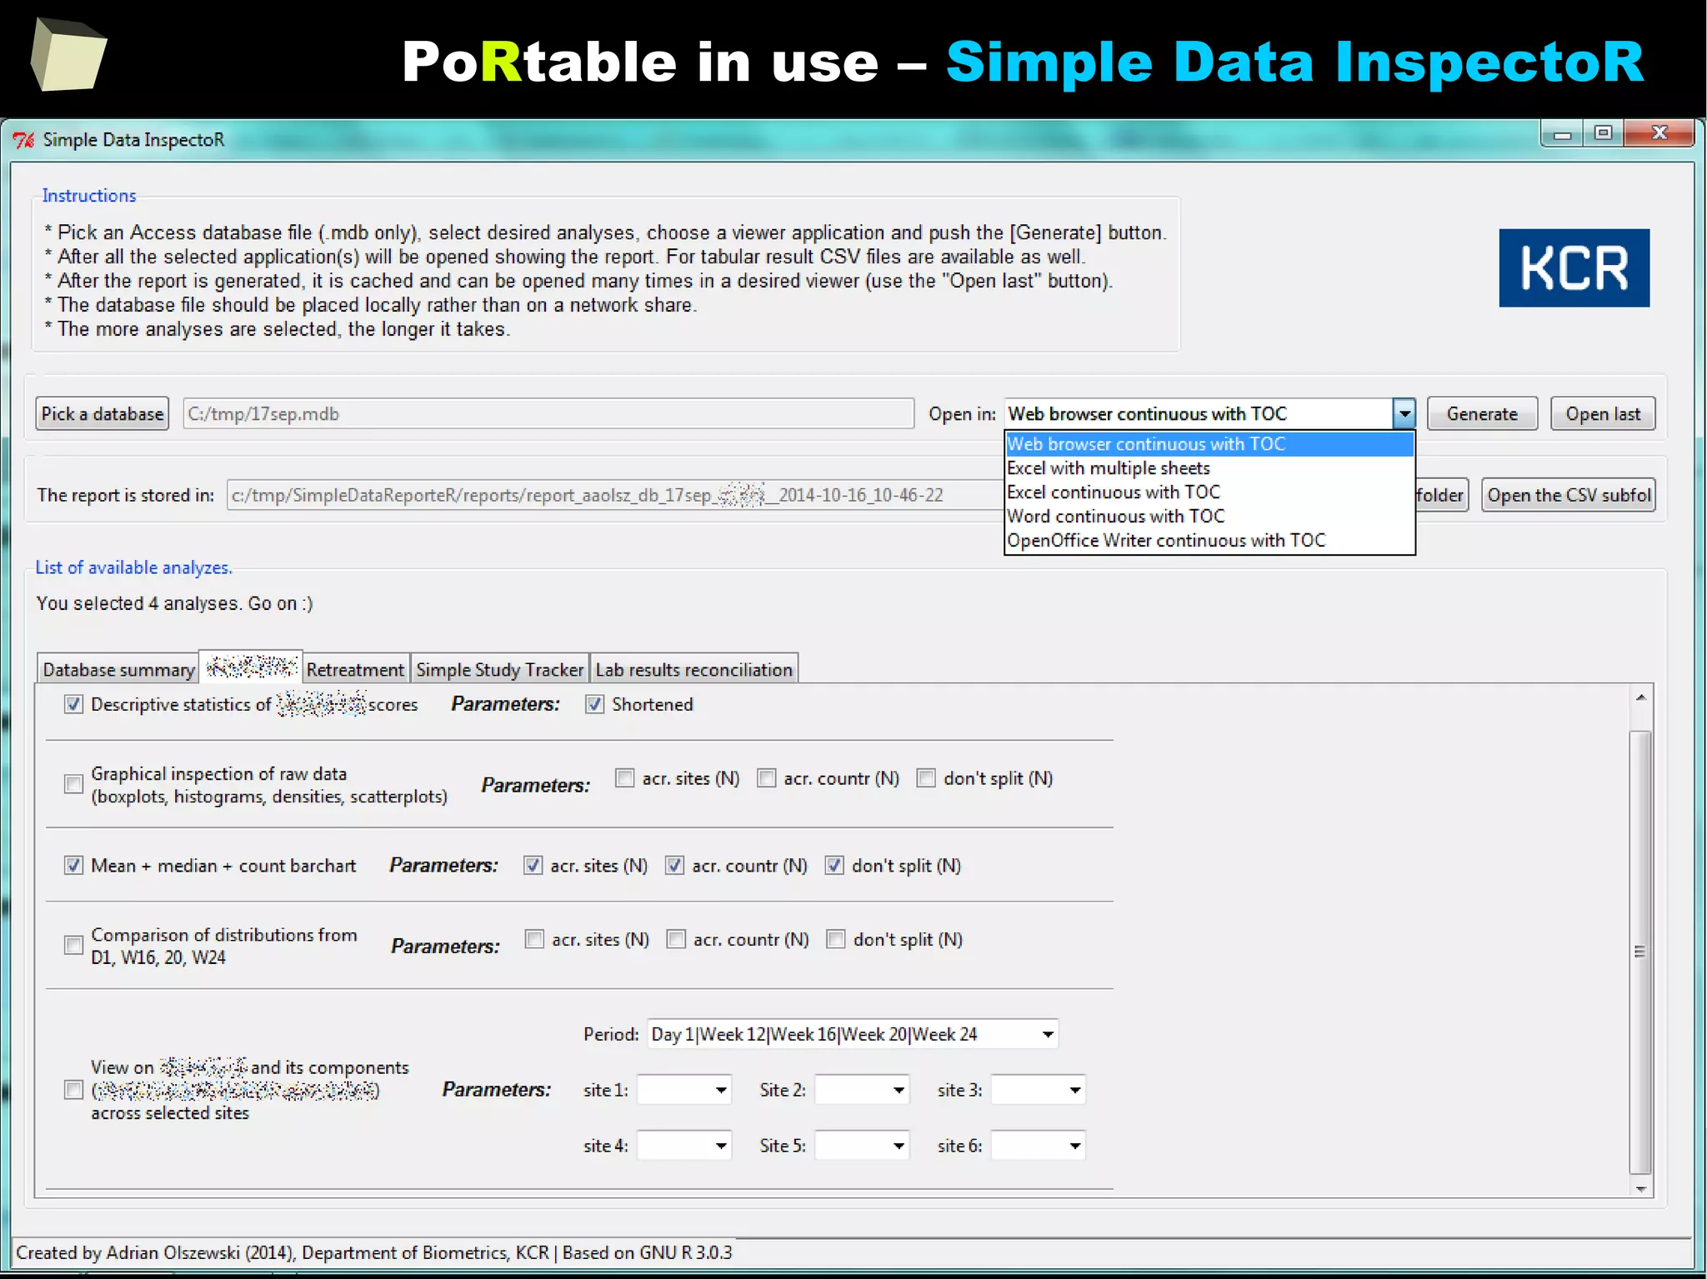Maximize the Simple Data InspectoR window
This screenshot has height=1279, width=1707.
pos(1603,133)
